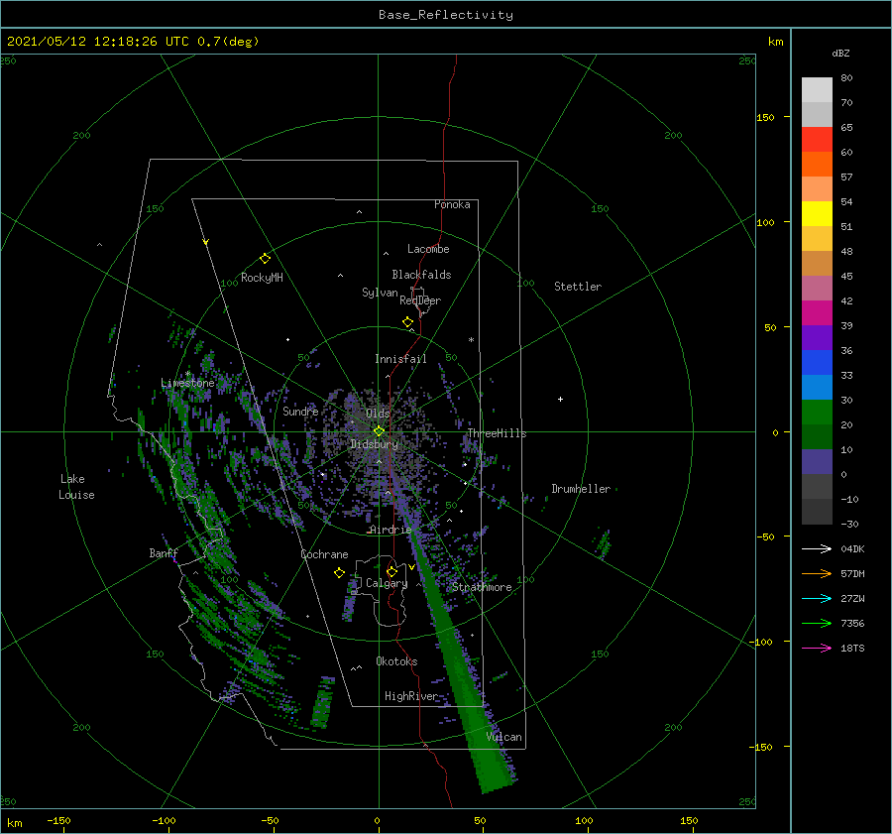Click the -100 tick on the bottom axis
This screenshot has width=892, height=834.
pyautogui.click(x=164, y=820)
